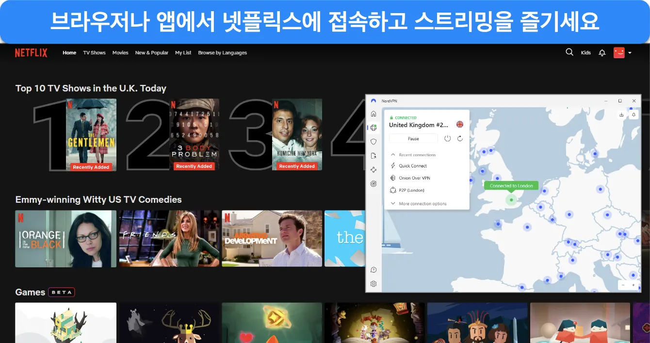This screenshot has height=343, width=650.
Task: Open the game tile with samurai characters
Action: (x=477, y=323)
